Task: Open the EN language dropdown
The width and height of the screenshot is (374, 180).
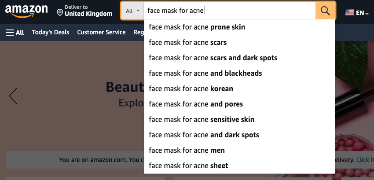Action: tap(362, 13)
